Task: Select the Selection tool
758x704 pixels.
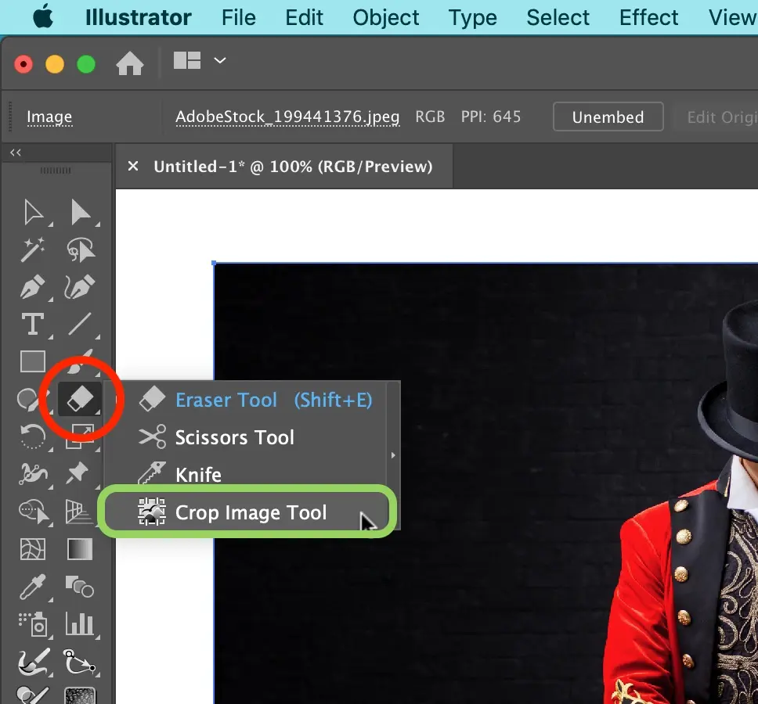Action: click(33, 211)
